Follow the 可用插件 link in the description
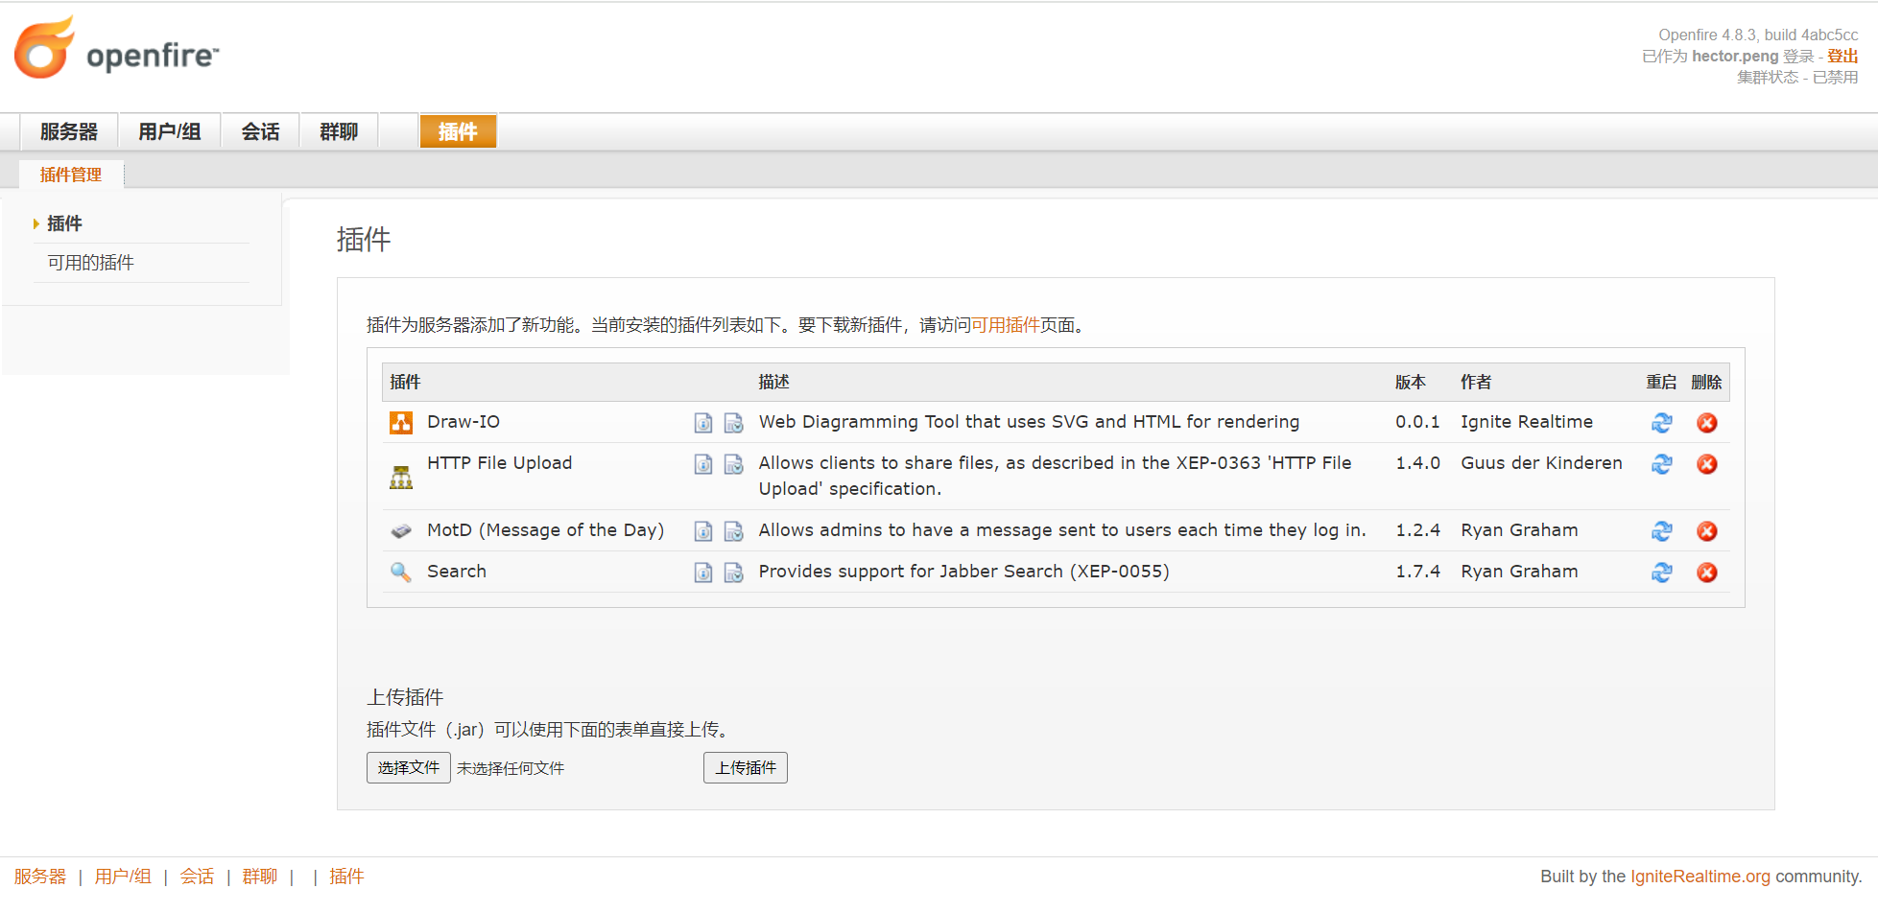The width and height of the screenshot is (1878, 912). (x=1006, y=325)
